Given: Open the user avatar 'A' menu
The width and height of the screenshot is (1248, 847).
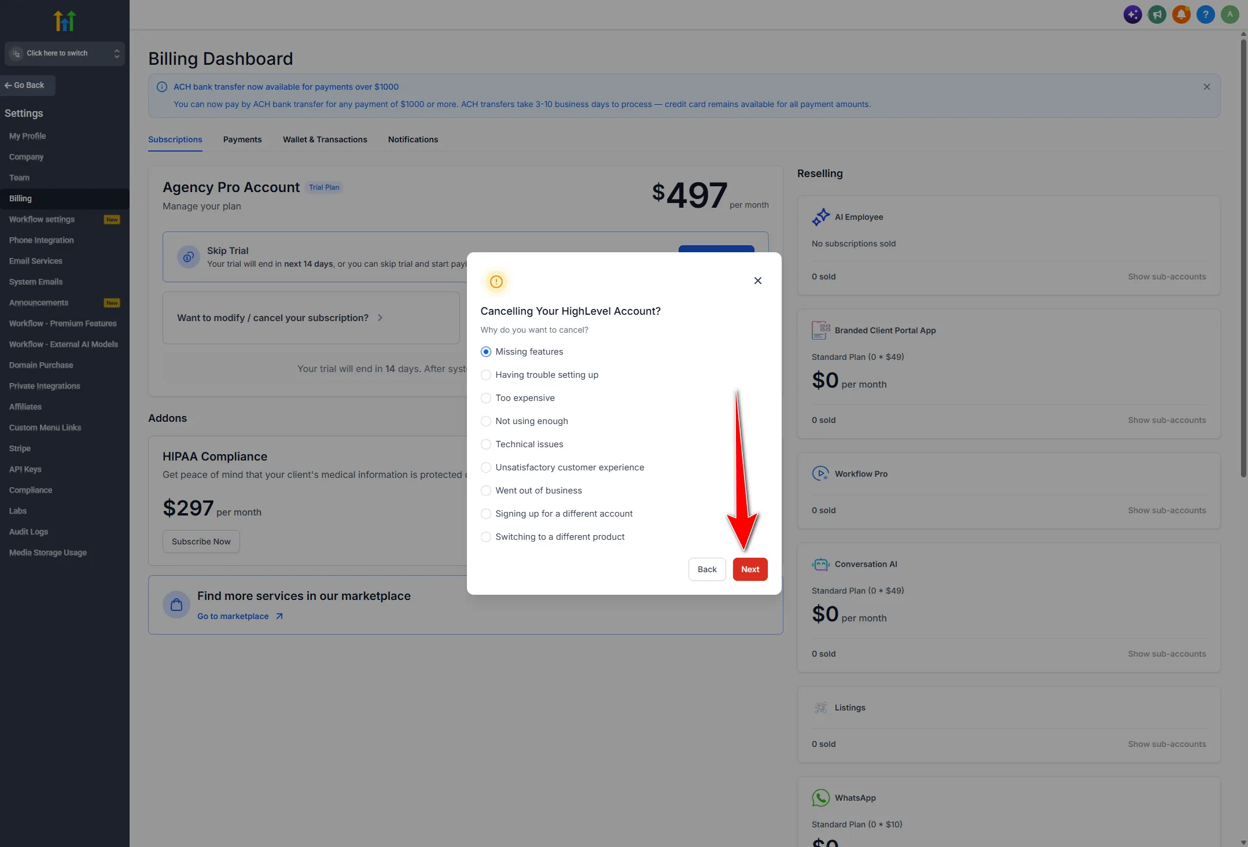Looking at the screenshot, I should click(x=1229, y=14).
